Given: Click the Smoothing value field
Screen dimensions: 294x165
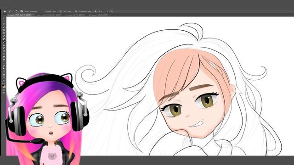Looking at the screenshot, I should tap(90, 11).
